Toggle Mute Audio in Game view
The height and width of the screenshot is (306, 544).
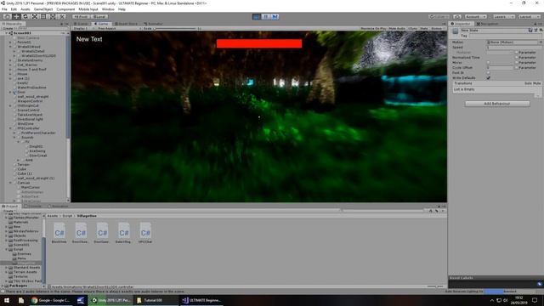point(397,28)
